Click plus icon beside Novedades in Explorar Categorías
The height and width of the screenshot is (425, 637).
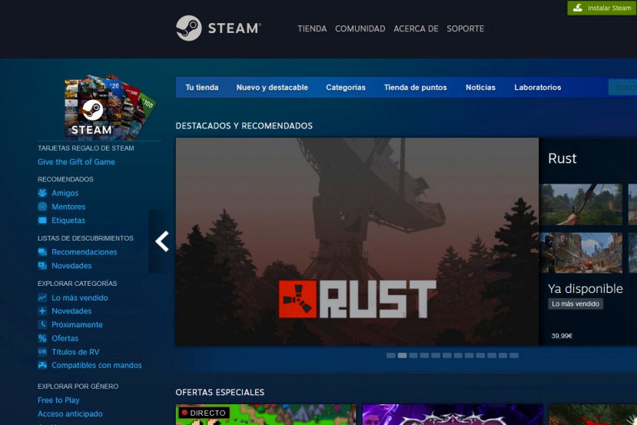[42, 310]
